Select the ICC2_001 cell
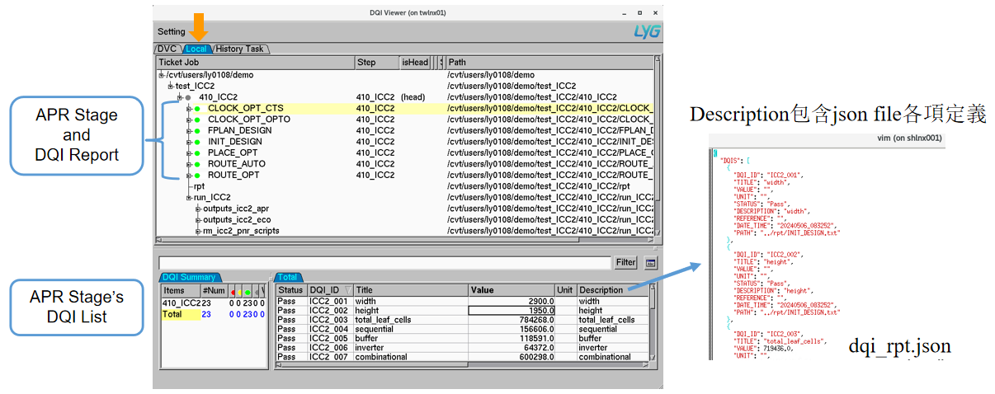 coord(330,301)
